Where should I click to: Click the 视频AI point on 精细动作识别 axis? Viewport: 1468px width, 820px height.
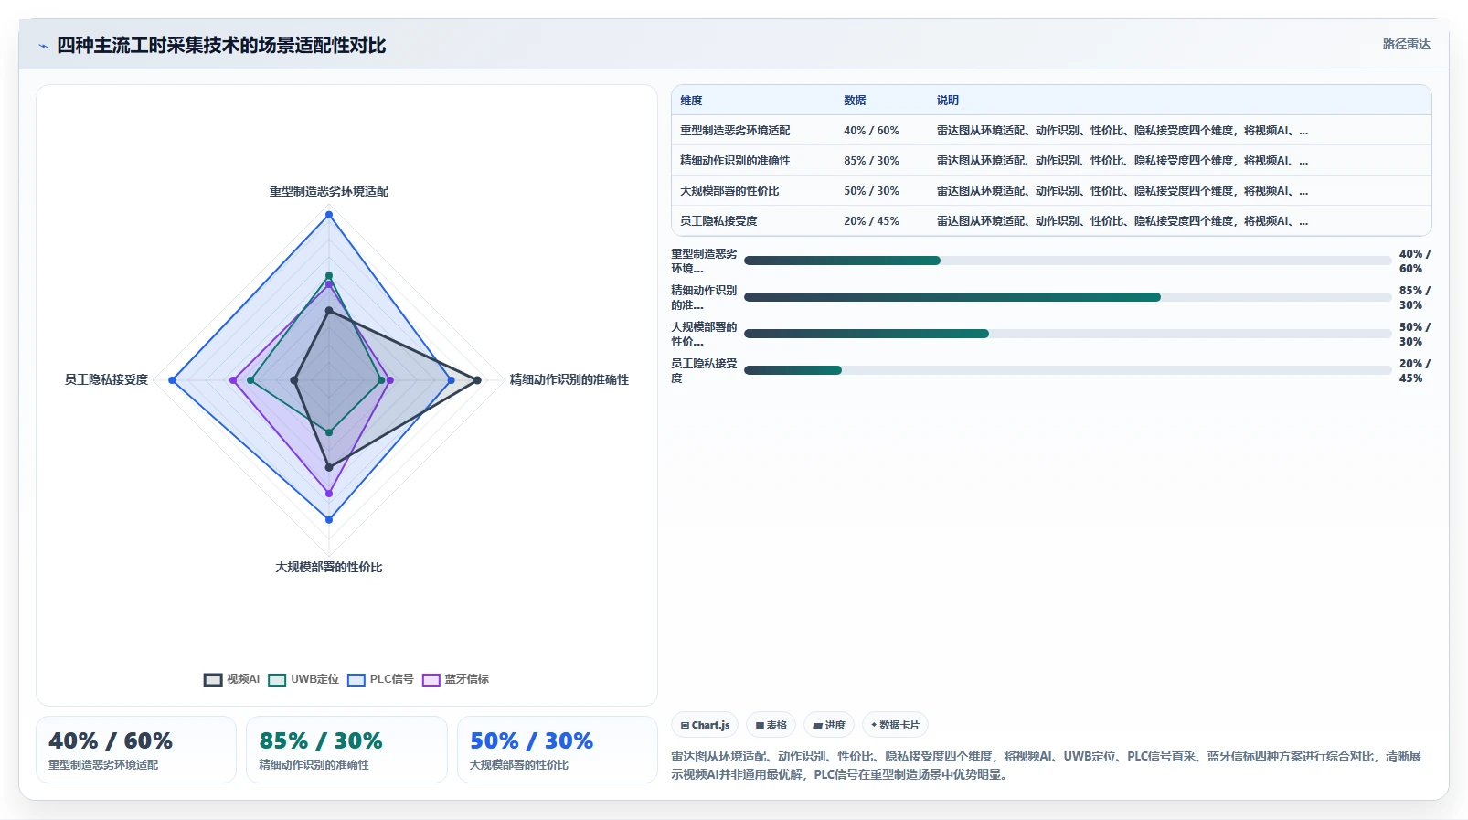point(477,380)
